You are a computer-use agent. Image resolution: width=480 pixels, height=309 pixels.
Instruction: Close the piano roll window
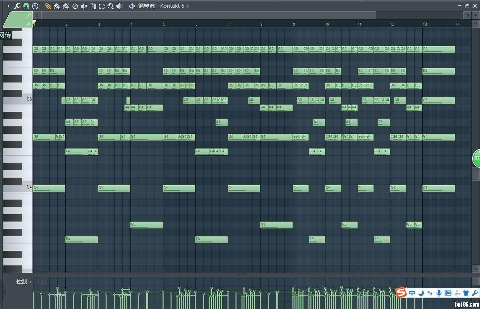tap(475, 6)
